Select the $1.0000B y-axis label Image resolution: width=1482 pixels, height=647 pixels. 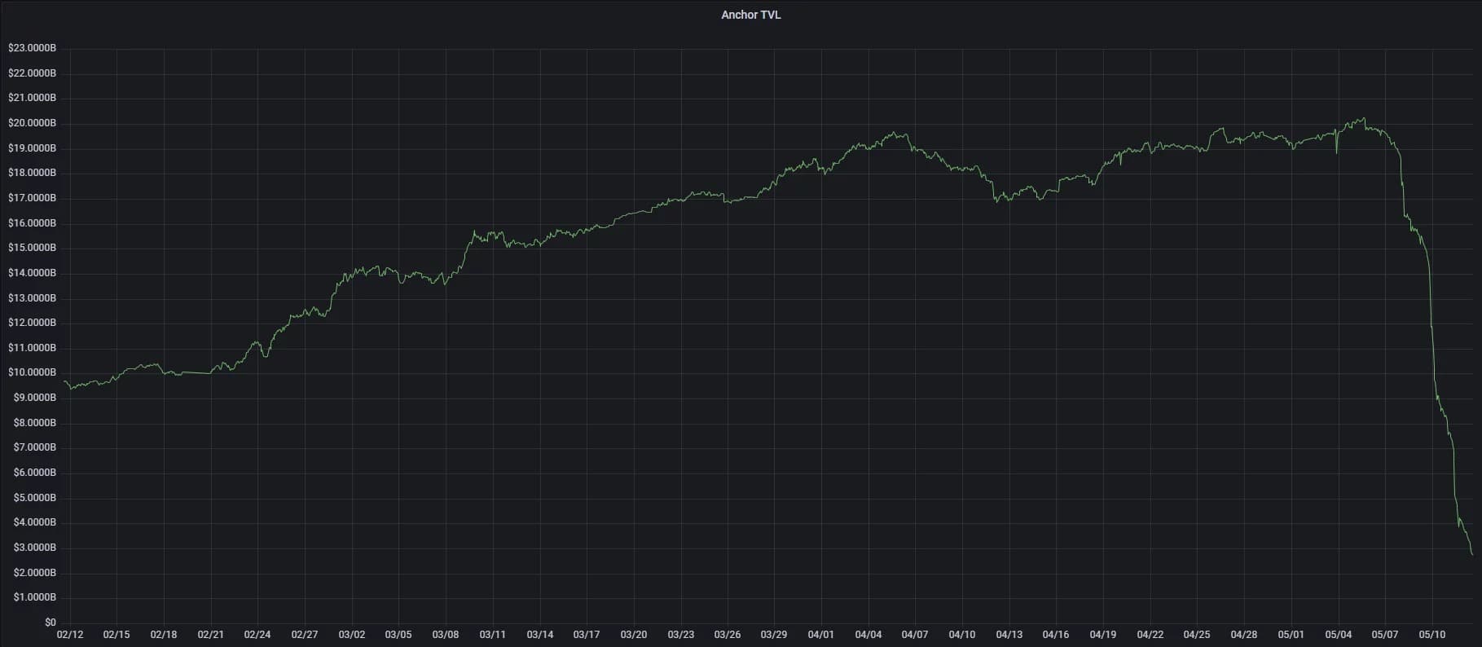pyautogui.click(x=34, y=597)
